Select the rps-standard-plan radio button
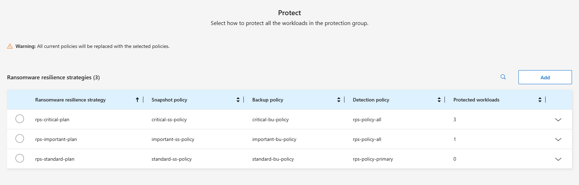579x185 pixels. (20, 159)
